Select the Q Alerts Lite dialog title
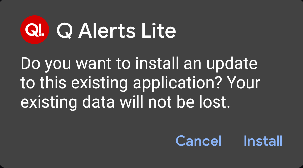Screen dimensions: 303x168 (116, 31)
